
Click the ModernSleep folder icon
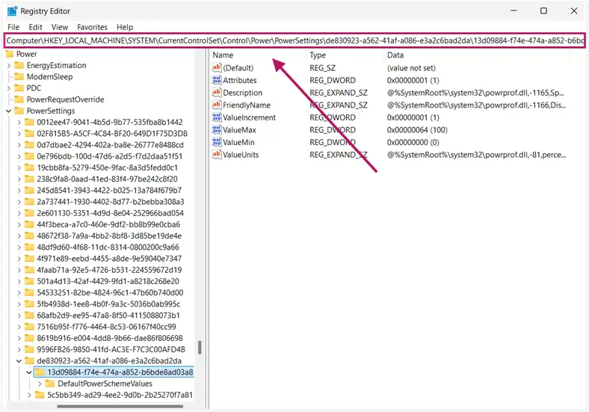pyautogui.click(x=19, y=77)
